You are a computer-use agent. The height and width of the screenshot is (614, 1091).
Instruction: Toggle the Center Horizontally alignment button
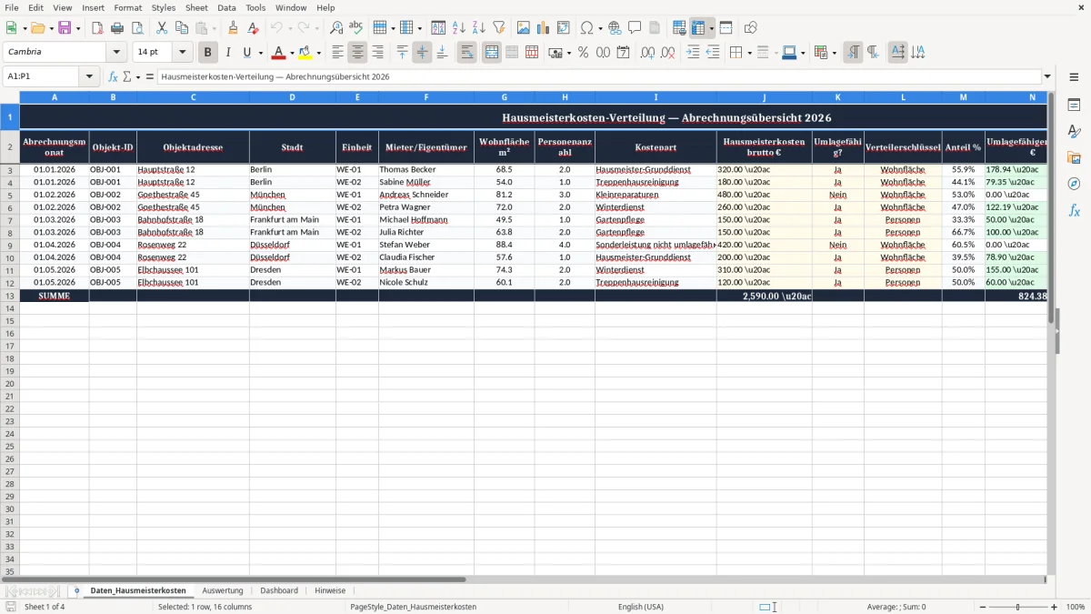(357, 53)
